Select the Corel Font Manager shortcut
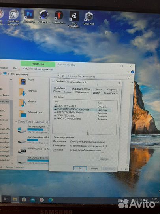Image resolution: width=160 pixels, height=214 pixels. [x=13, y=17]
